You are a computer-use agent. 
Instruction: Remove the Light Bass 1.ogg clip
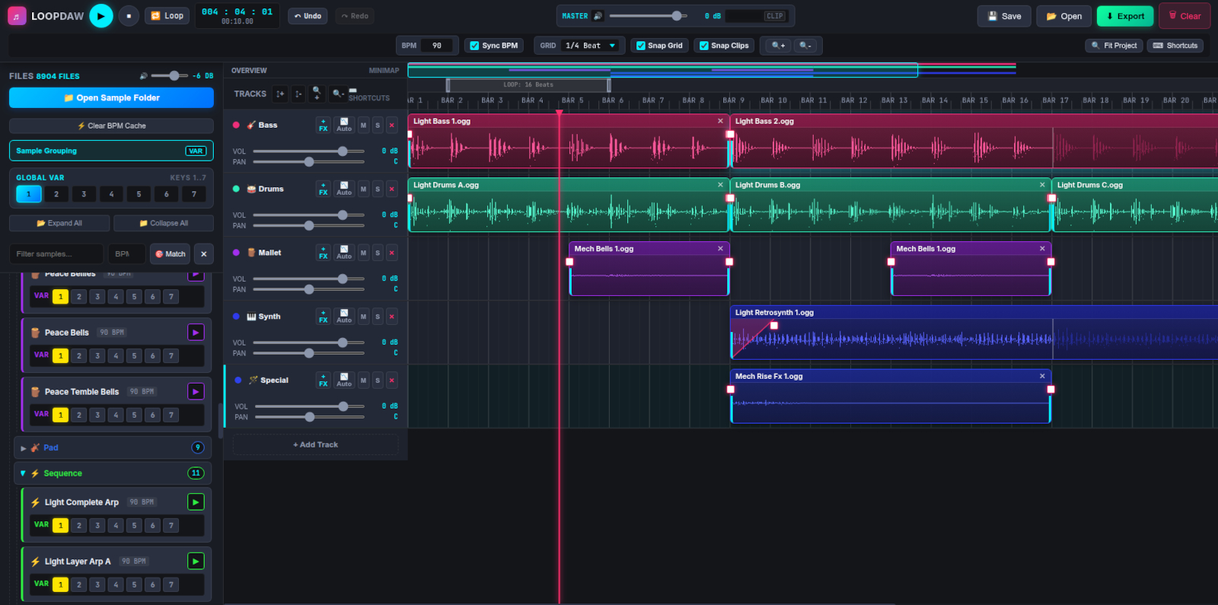(x=720, y=121)
